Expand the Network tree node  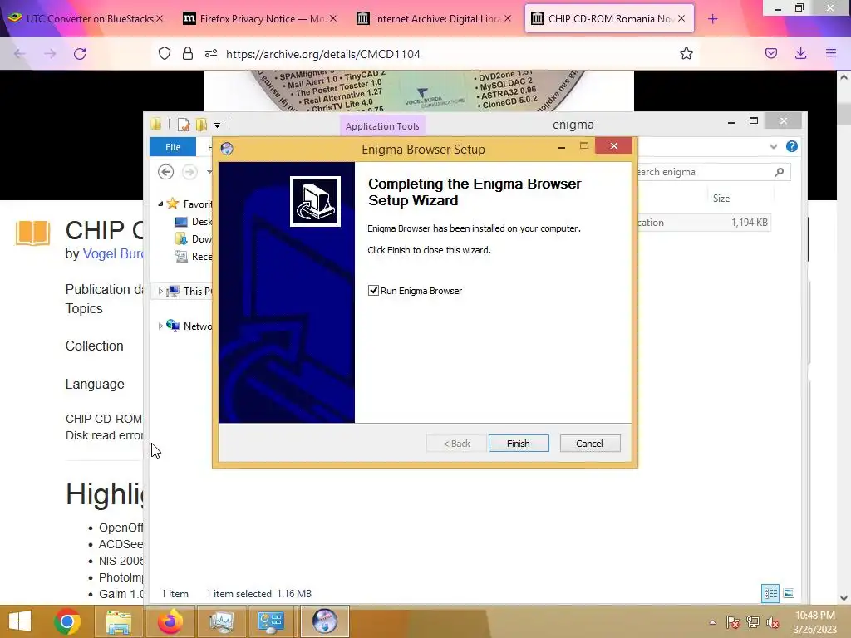160,326
